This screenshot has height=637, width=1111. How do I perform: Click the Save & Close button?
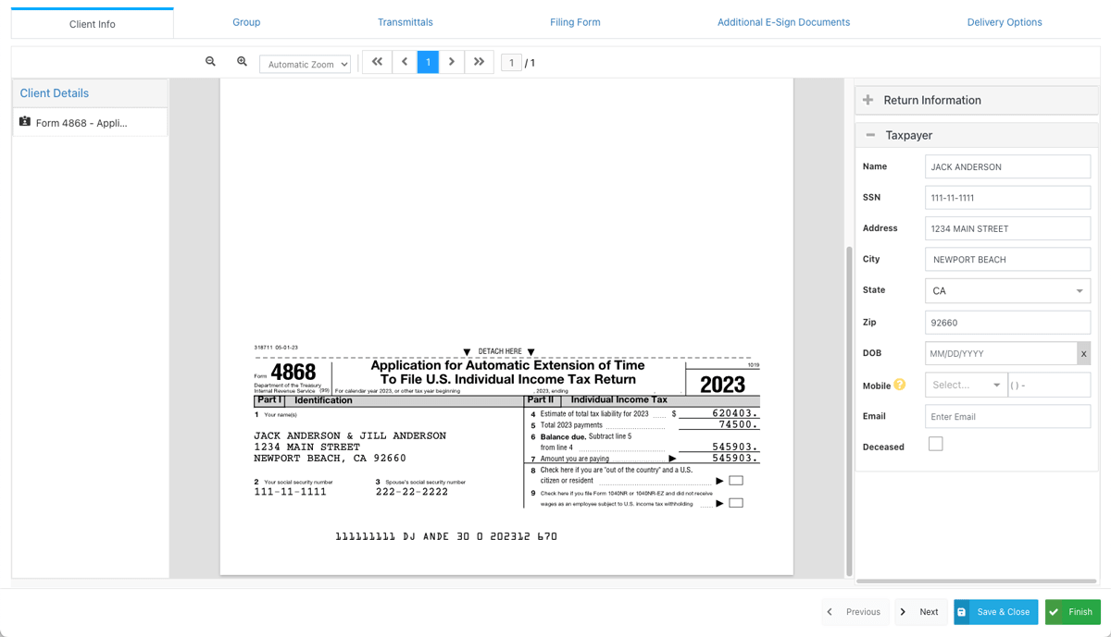[995, 612]
